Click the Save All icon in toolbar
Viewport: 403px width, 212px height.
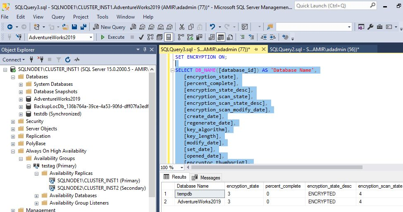[x=83, y=27]
